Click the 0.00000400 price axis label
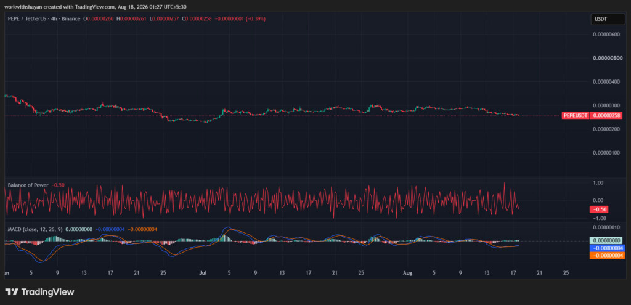 [x=607, y=82]
